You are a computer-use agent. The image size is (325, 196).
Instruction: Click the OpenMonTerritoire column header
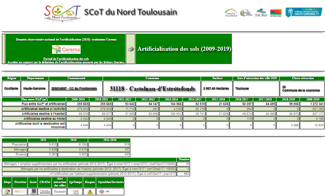pyautogui.click(x=111, y=182)
